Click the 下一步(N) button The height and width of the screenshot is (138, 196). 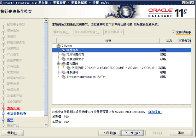point(132,133)
